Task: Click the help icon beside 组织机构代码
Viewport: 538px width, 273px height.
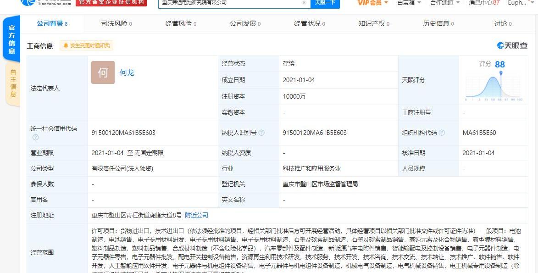Action: 442,133
